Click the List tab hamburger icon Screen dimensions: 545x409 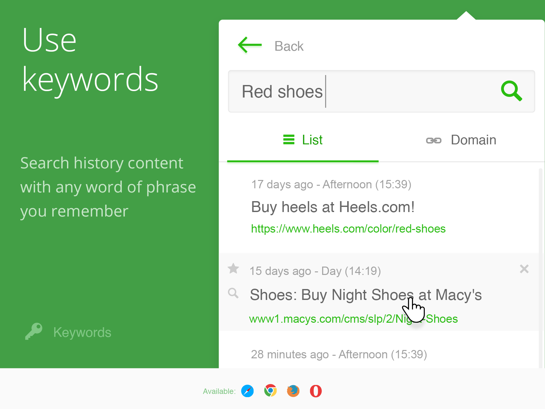click(289, 140)
